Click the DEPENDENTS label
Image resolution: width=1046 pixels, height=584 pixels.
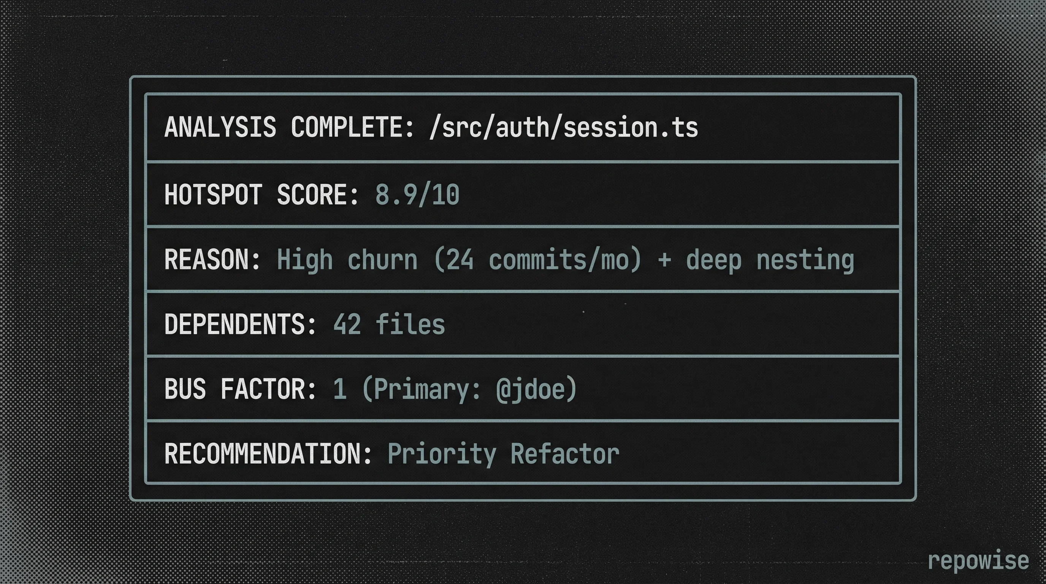[240, 324]
